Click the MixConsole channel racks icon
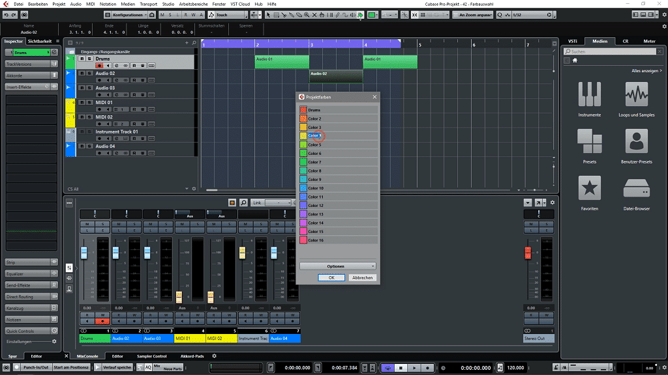Image resolution: width=668 pixels, height=375 pixels. pyautogui.click(x=232, y=203)
